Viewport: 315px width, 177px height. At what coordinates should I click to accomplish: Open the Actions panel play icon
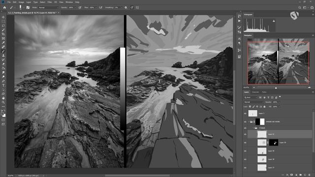[x=239, y=21]
